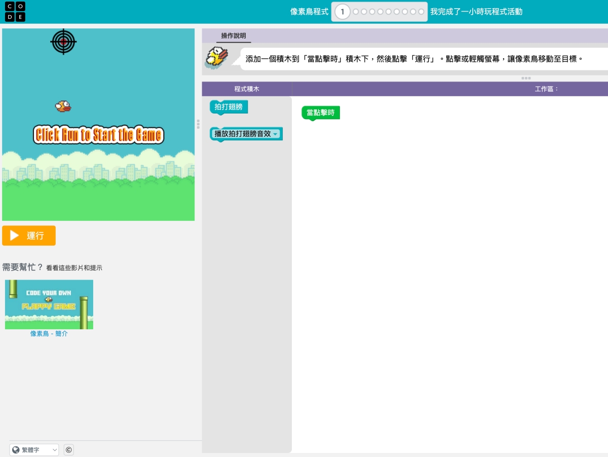Click 看看這些影片和提示 hint text
Image resolution: width=608 pixels, height=457 pixels.
coord(74,268)
